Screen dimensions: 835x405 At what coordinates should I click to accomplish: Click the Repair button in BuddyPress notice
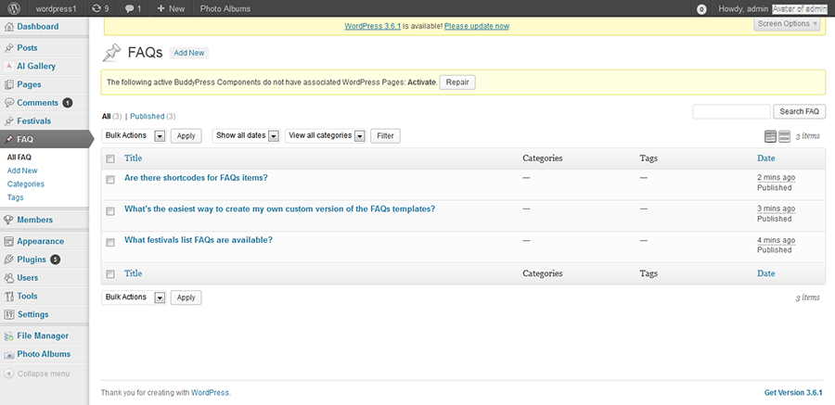[457, 82]
